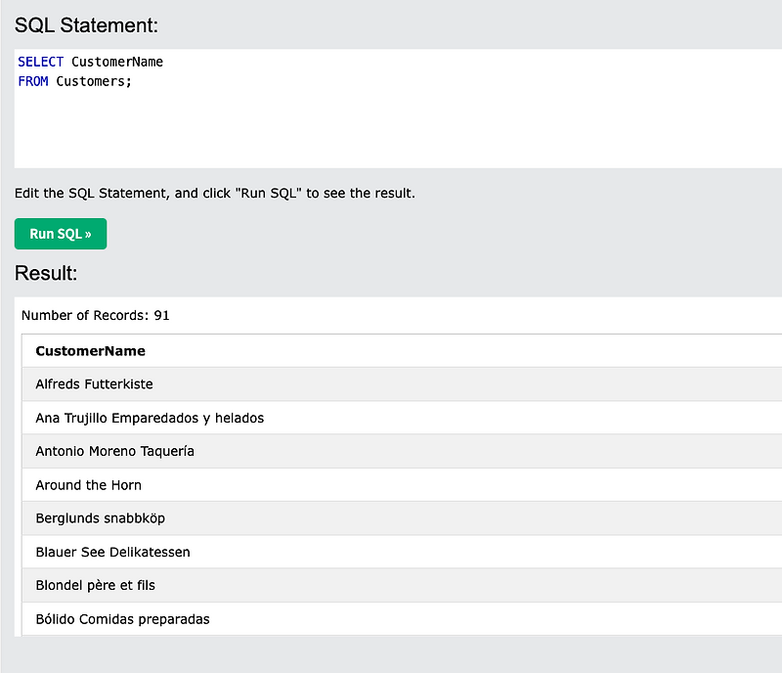Place cursor after Customers; in the query
This screenshot has height=673, width=782.
(x=133, y=81)
